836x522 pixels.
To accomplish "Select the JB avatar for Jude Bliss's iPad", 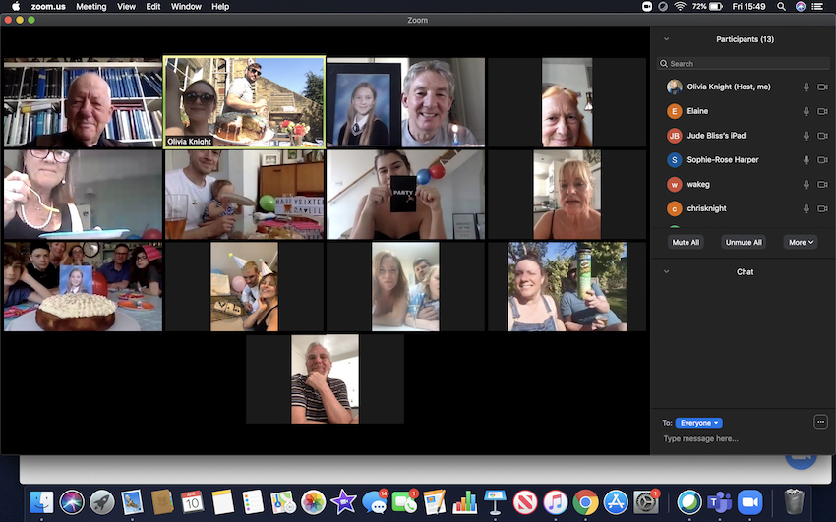I will [675, 136].
